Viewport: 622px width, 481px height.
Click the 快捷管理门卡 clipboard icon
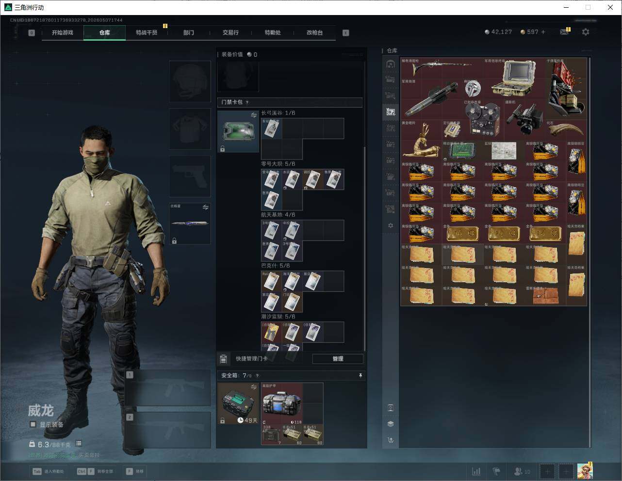click(223, 359)
